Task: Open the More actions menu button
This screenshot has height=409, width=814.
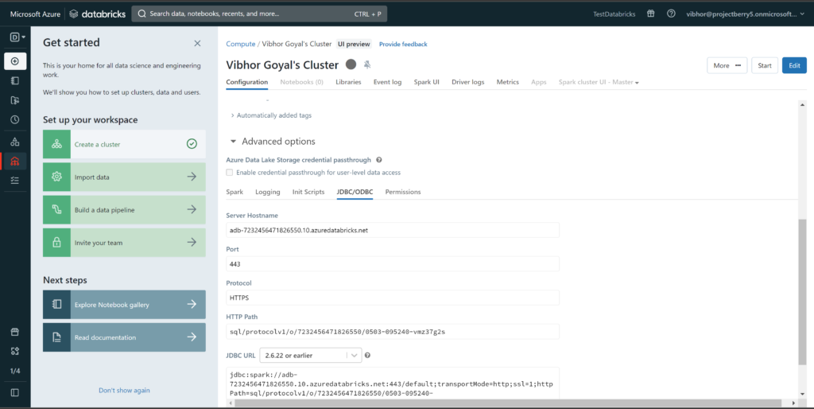Action: pos(727,65)
